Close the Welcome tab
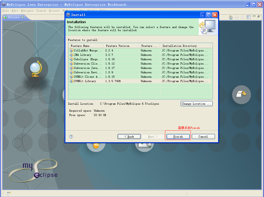The width and height of the screenshot is (264, 197). (22, 17)
